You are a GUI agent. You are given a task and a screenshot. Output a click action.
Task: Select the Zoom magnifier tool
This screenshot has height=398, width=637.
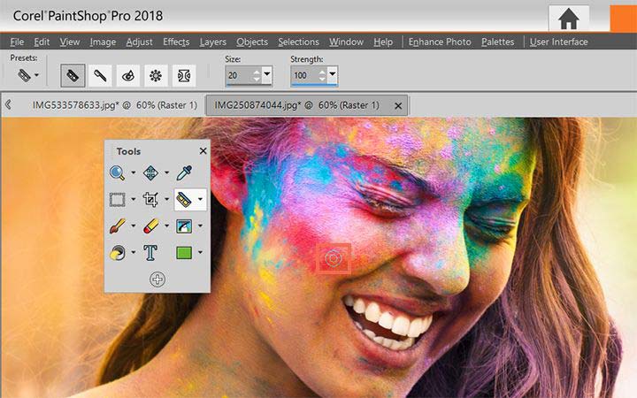coord(118,172)
